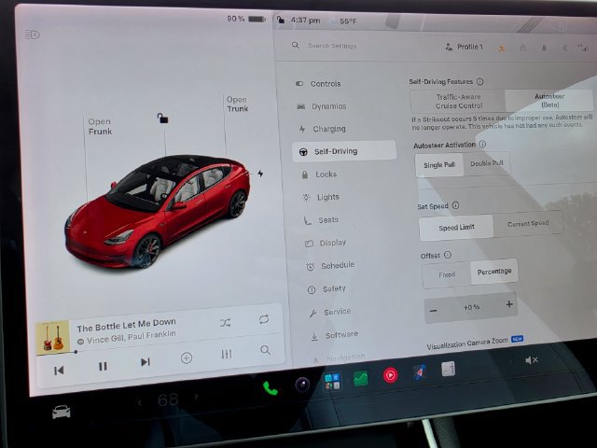Tap Open Trunk

tap(237, 104)
